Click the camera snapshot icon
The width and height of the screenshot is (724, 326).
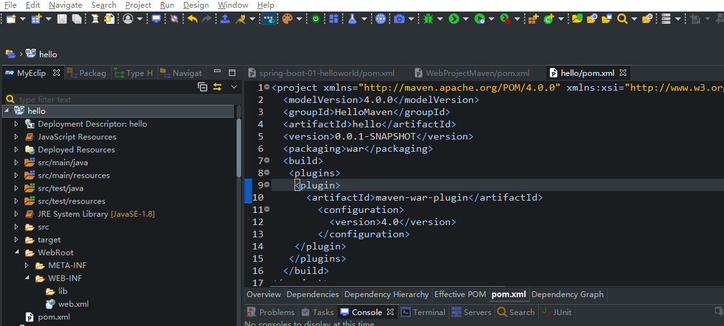399,19
